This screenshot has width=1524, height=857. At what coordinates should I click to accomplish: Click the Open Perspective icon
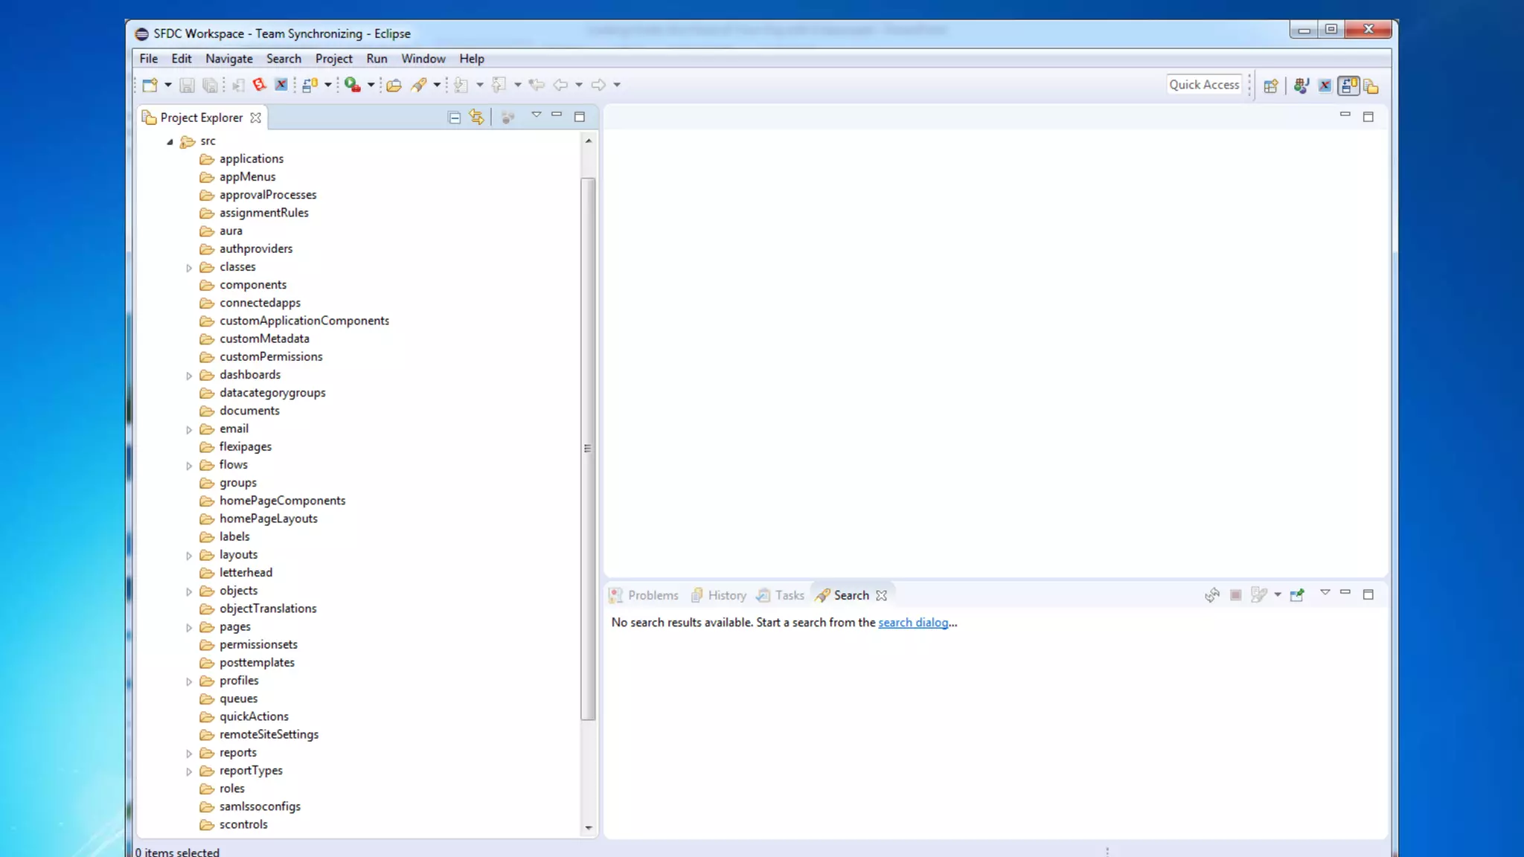1271,86
